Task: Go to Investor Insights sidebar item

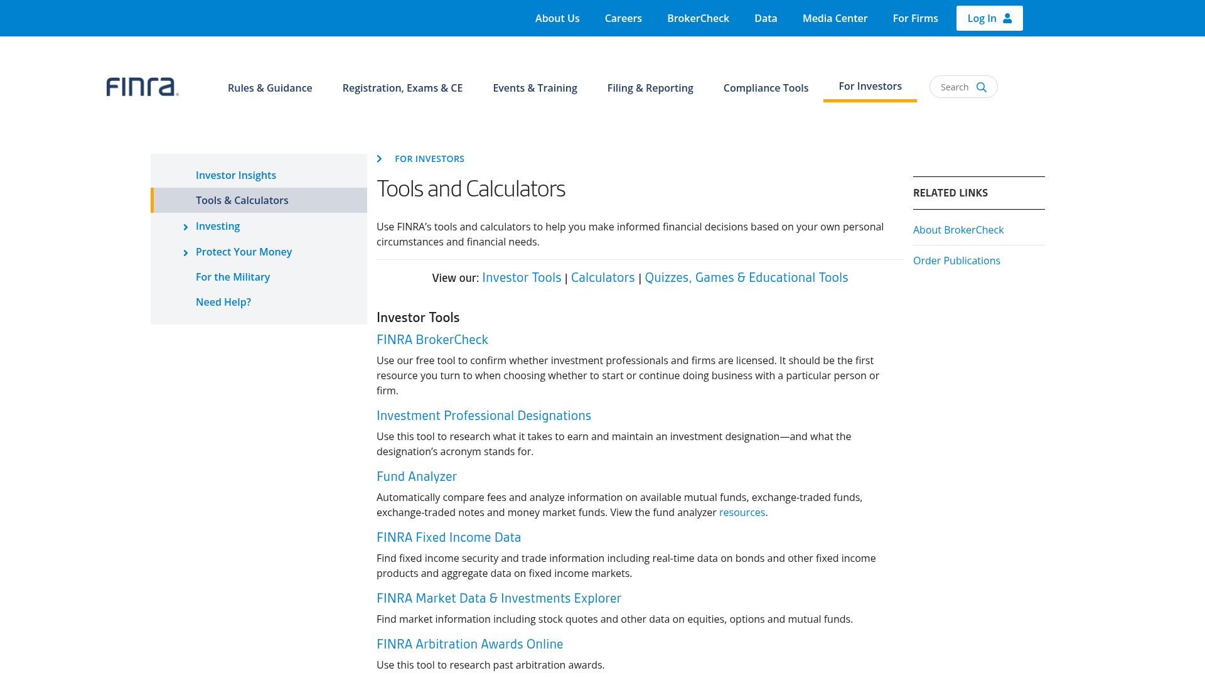Action: click(x=236, y=175)
